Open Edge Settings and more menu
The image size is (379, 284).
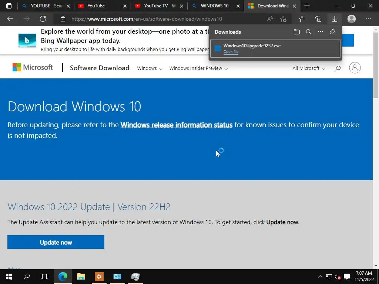pos(368,19)
